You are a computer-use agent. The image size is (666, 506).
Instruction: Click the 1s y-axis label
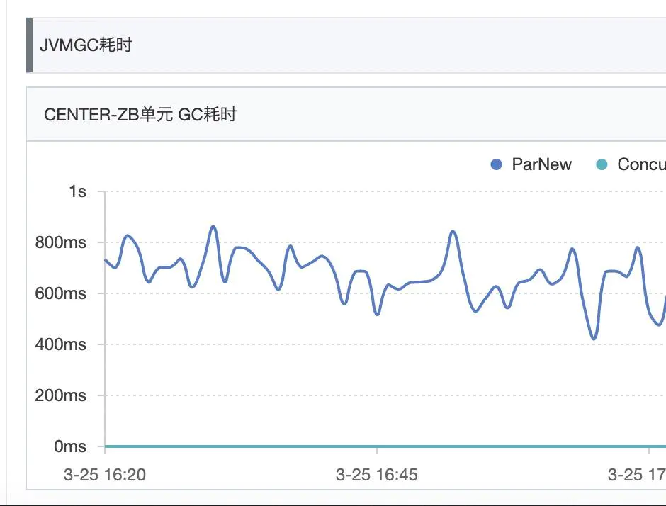click(x=77, y=191)
